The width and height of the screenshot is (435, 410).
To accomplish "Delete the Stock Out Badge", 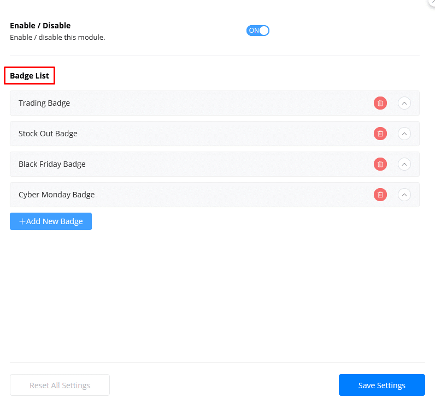I will click(x=380, y=134).
